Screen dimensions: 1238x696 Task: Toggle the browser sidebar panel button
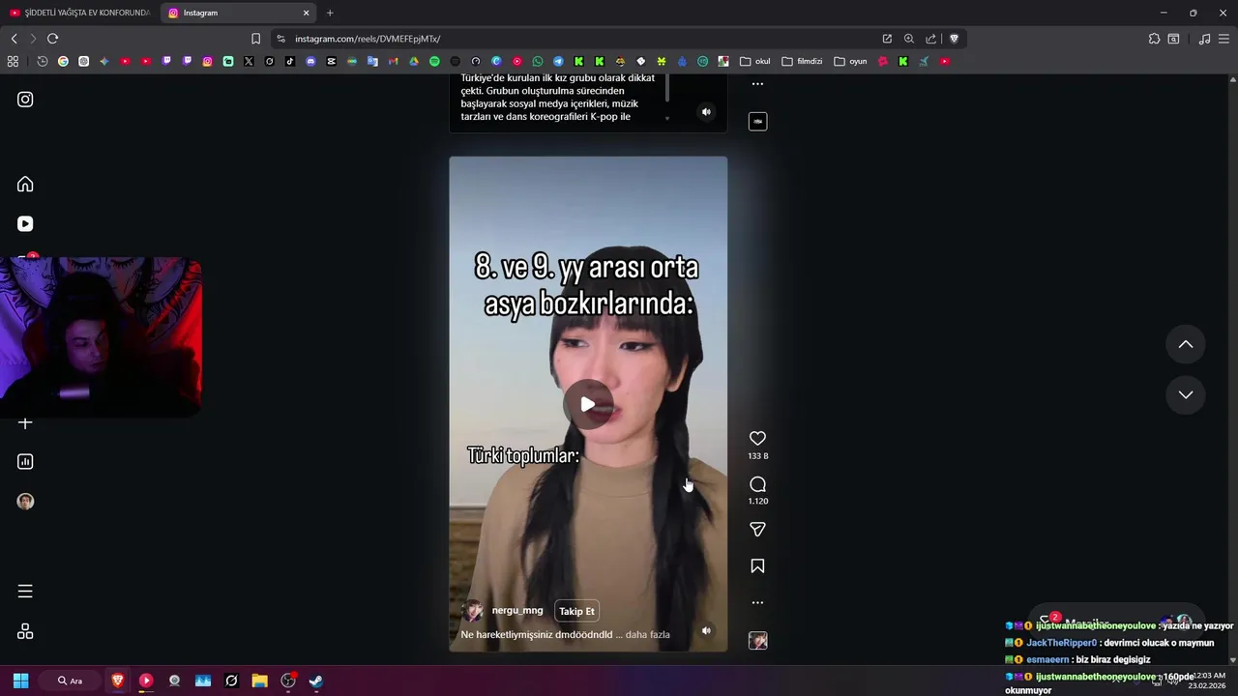click(x=1173, y=39)
